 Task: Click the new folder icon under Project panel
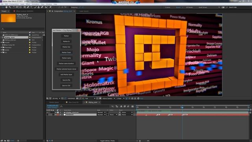click(x=5, y=140)
